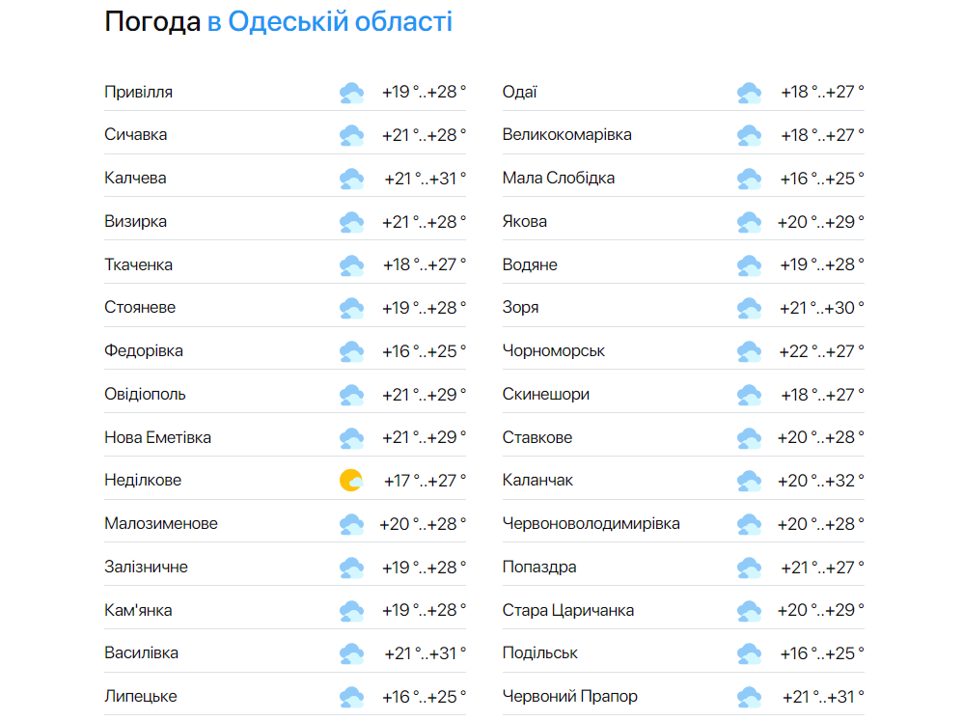Click the temperature +20°..+32° beside Каланчак
This screenshot has height=721, width=963.
pos(821,480)
